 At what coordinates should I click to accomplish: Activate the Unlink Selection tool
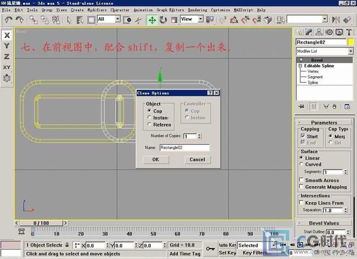pos(44,20)
